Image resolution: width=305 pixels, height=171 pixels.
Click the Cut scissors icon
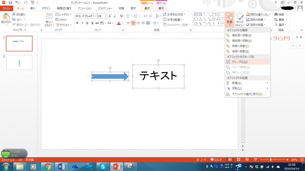(x=14, y=14)
